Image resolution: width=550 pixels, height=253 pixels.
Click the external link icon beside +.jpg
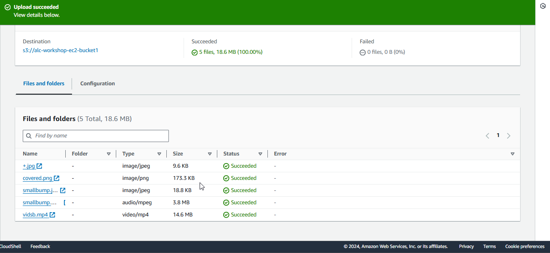point(39,166)
